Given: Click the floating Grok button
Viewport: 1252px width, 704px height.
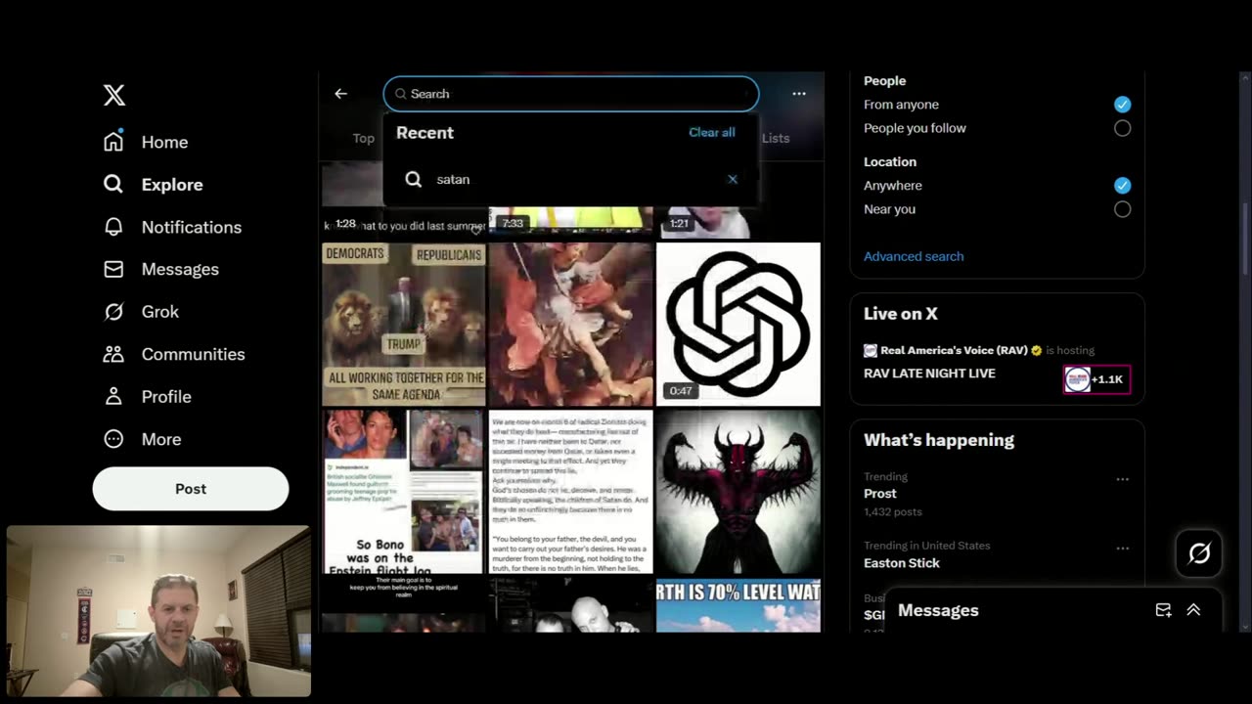Looking at the screenshot, I should (1199, 553).
